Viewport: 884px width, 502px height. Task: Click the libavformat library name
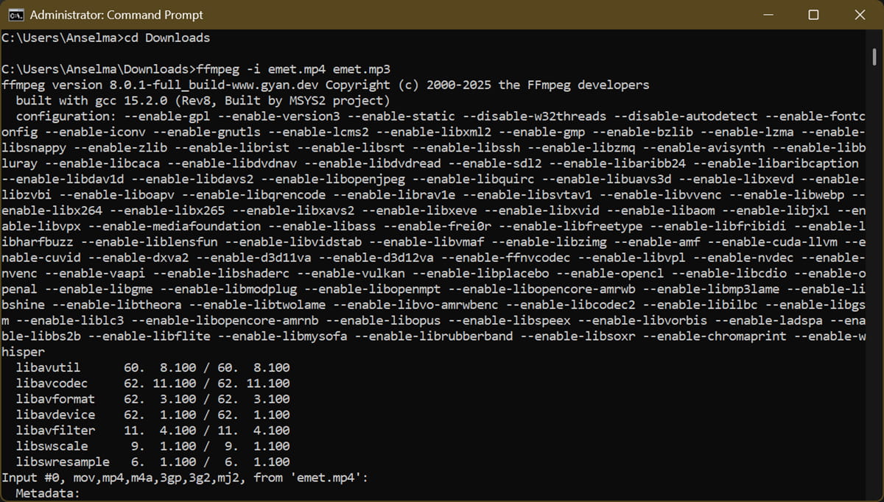coord(55,399)
